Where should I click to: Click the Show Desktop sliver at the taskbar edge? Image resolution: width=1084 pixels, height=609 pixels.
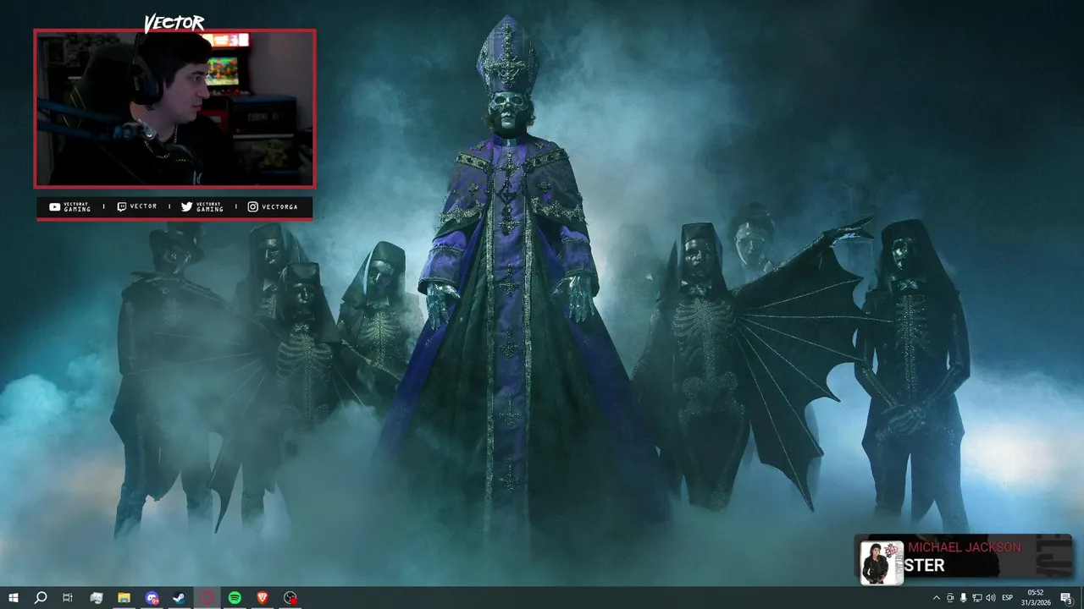click(1081, 598)
